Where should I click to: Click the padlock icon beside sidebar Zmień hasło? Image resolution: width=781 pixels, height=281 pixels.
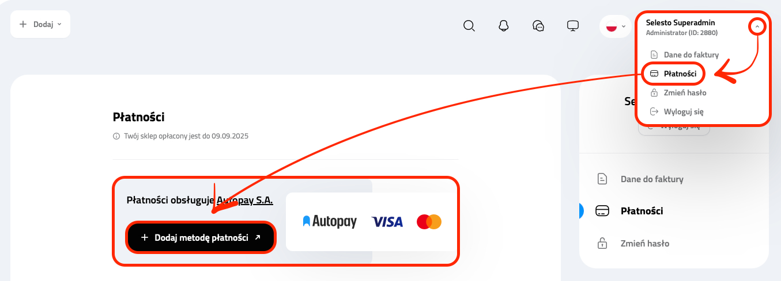pos(602,243)
